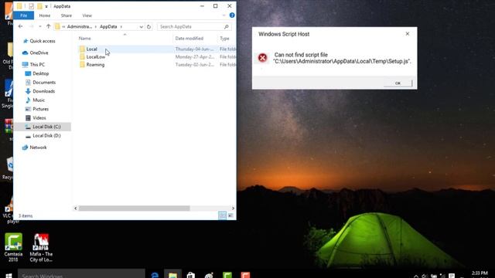Switch to Details view layout
This screenshot has height=278, width=495.
pos(222,215)
